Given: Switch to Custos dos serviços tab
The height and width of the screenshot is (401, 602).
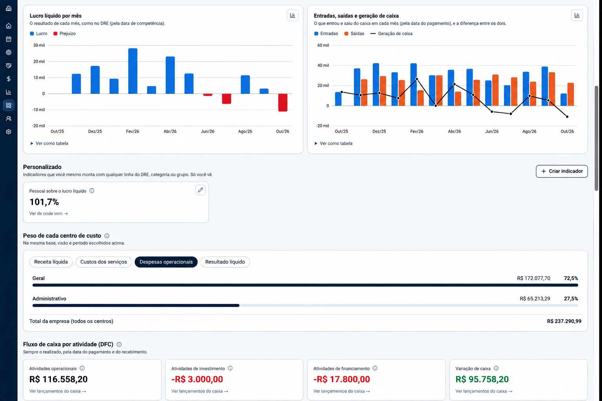Looking at the screenshot, I should 103,262.
